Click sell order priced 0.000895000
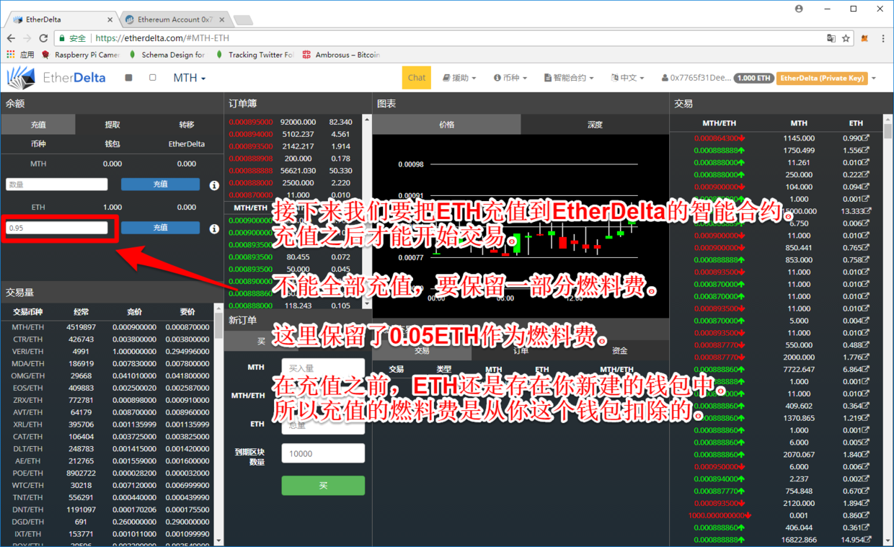The width and height of the screenshot is (894, 547). point(293,123)
